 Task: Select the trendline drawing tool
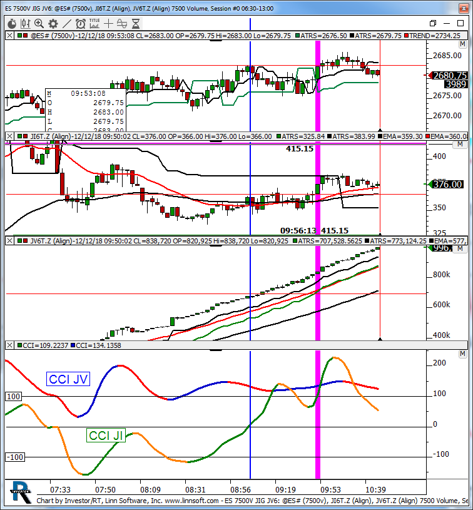pos(66,23)
